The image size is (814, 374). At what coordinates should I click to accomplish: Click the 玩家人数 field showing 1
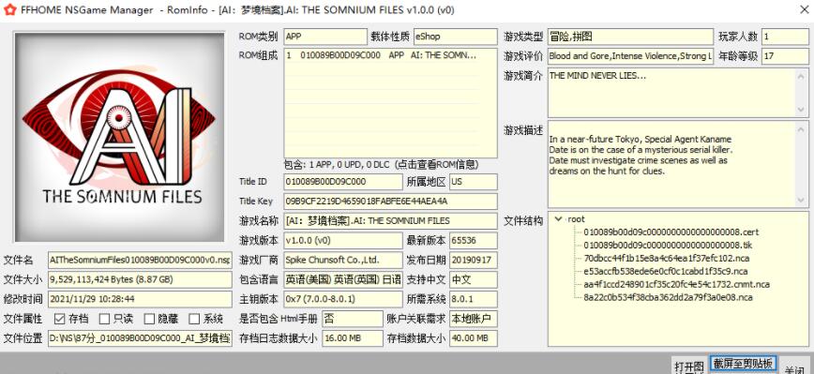point(785,37)
